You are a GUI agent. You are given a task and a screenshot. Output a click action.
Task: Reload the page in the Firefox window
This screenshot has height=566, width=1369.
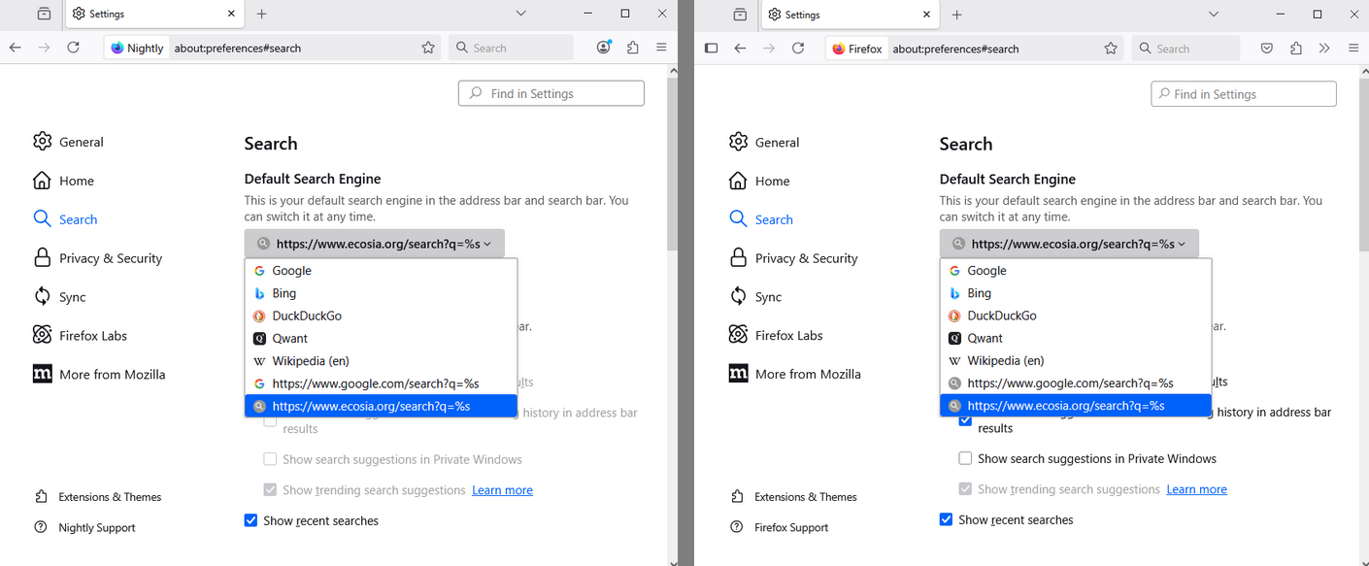pyautogui.click(x=798, y=48)
